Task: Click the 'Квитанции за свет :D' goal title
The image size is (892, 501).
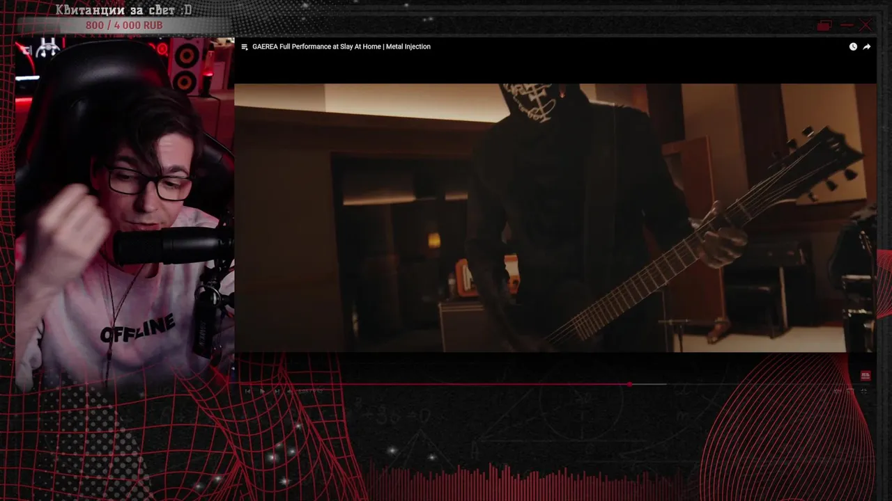Action: (124, 10)
